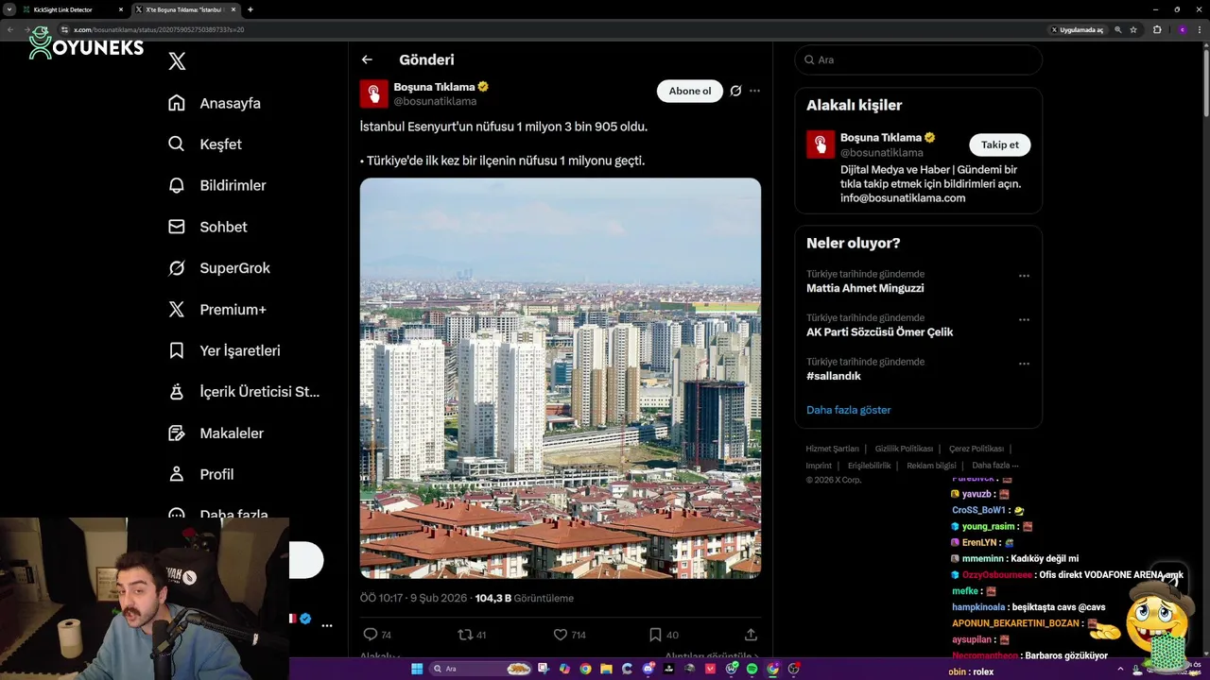This screenshot has height=680, width=1210.
Task: Click Grok explain icon on post
Action: coord(735,91)
